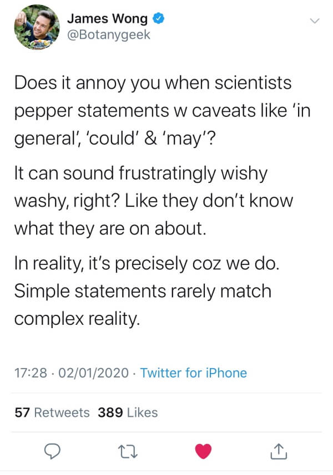This screenshot has width=333, height=475.
Task: Visit the @Botanygeek handle
Action: coord(108,35)
